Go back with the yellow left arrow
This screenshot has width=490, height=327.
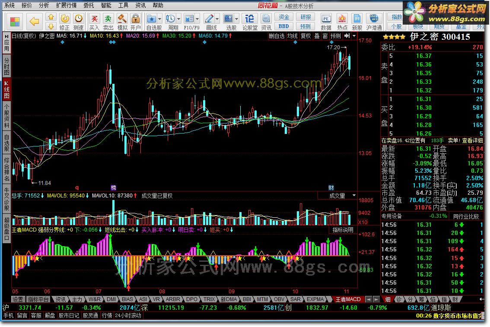(34, 22)
